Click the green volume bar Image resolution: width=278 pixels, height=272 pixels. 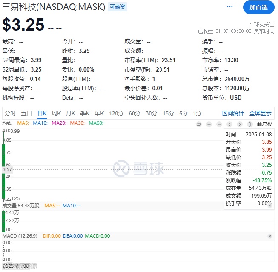pyautogui.click(x=3, y=221)
